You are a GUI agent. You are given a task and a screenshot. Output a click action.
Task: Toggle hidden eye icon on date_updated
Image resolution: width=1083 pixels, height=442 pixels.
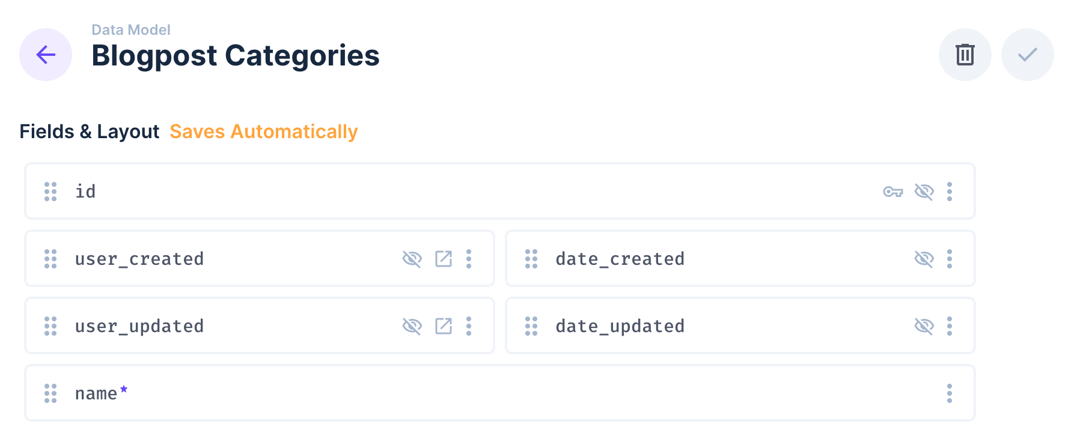(924, 326)
